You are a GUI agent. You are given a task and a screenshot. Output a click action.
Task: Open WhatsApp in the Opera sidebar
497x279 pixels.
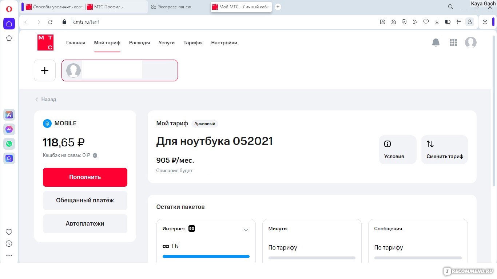pos(9,144)
